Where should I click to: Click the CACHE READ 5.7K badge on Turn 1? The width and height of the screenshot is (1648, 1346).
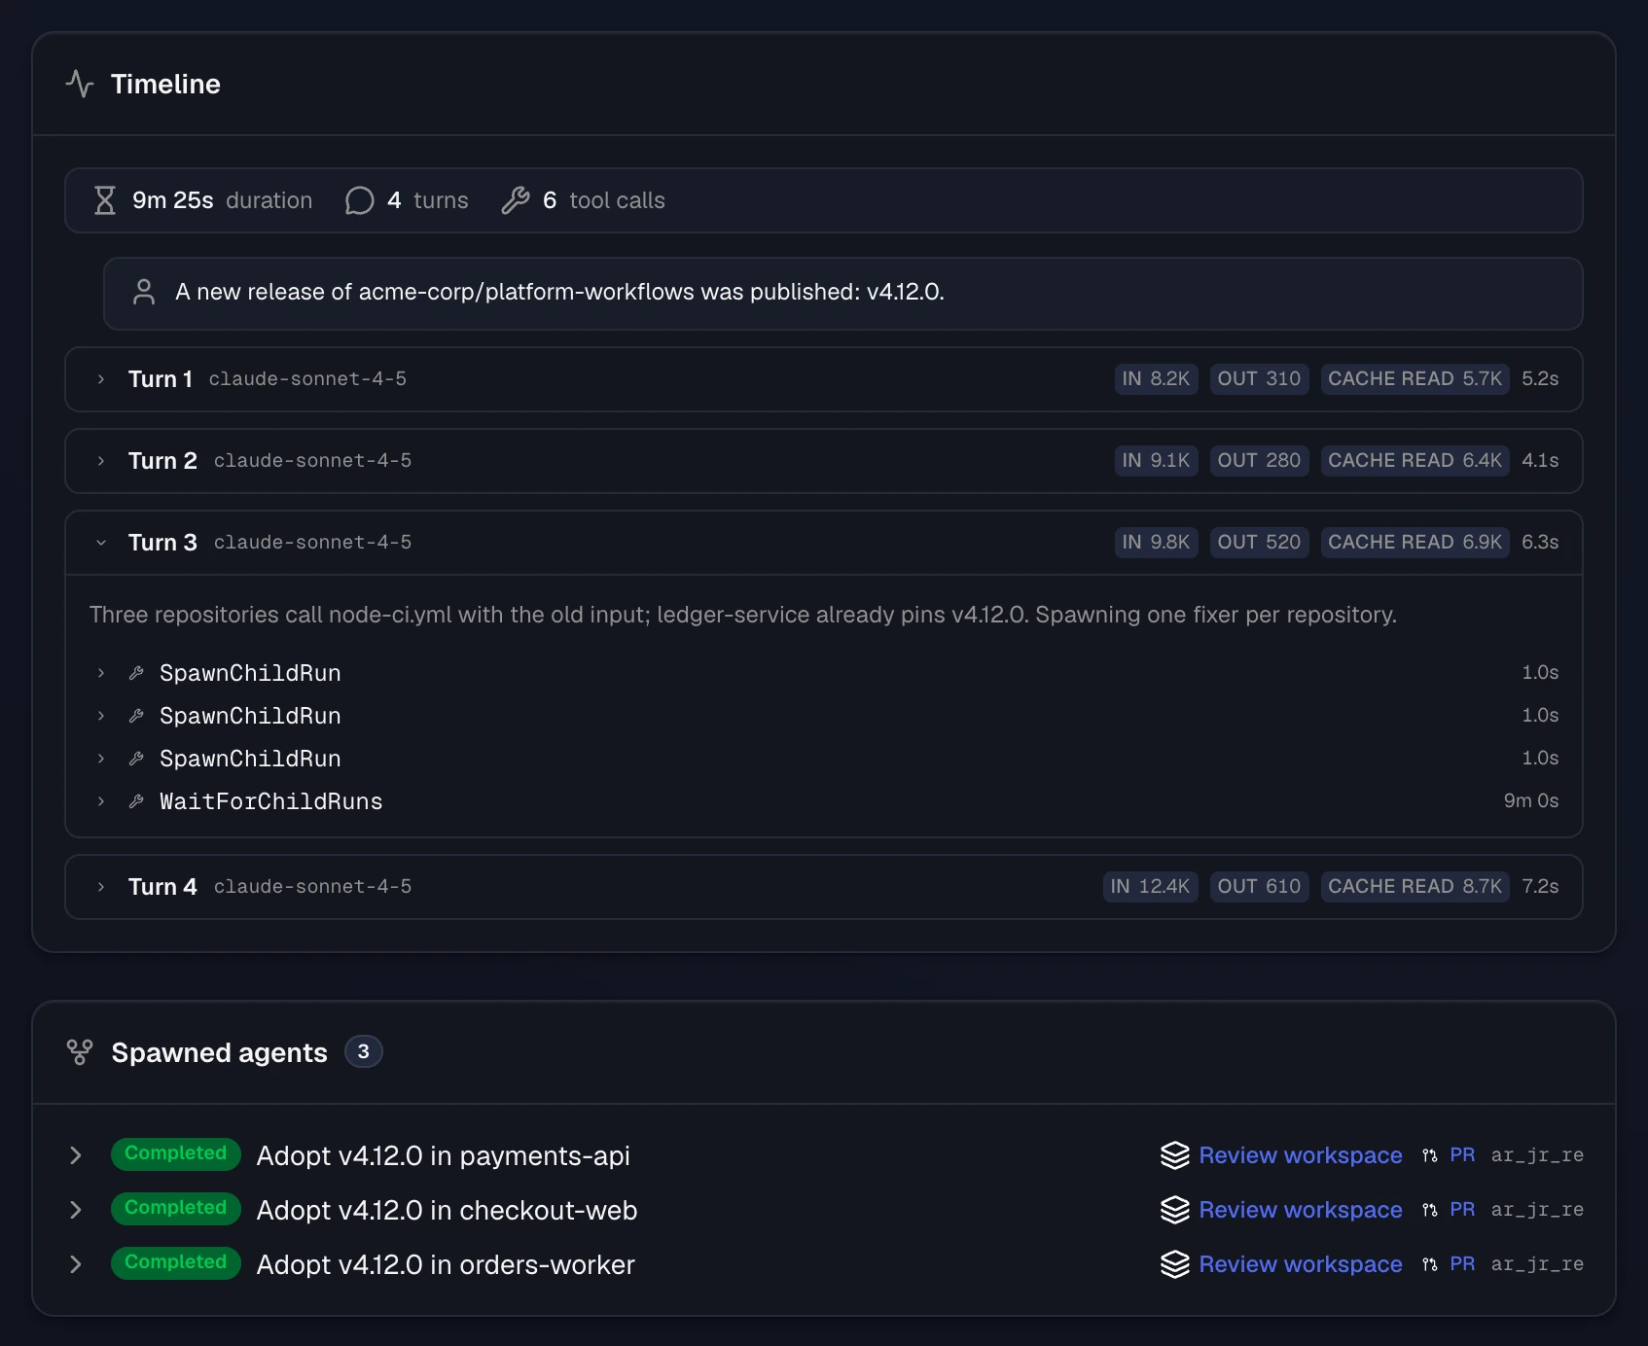pyautogui.click(x=1415, y=379)
